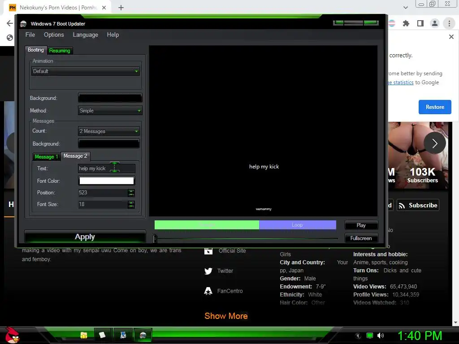Select the Message 2 tab

click(75, 156)
